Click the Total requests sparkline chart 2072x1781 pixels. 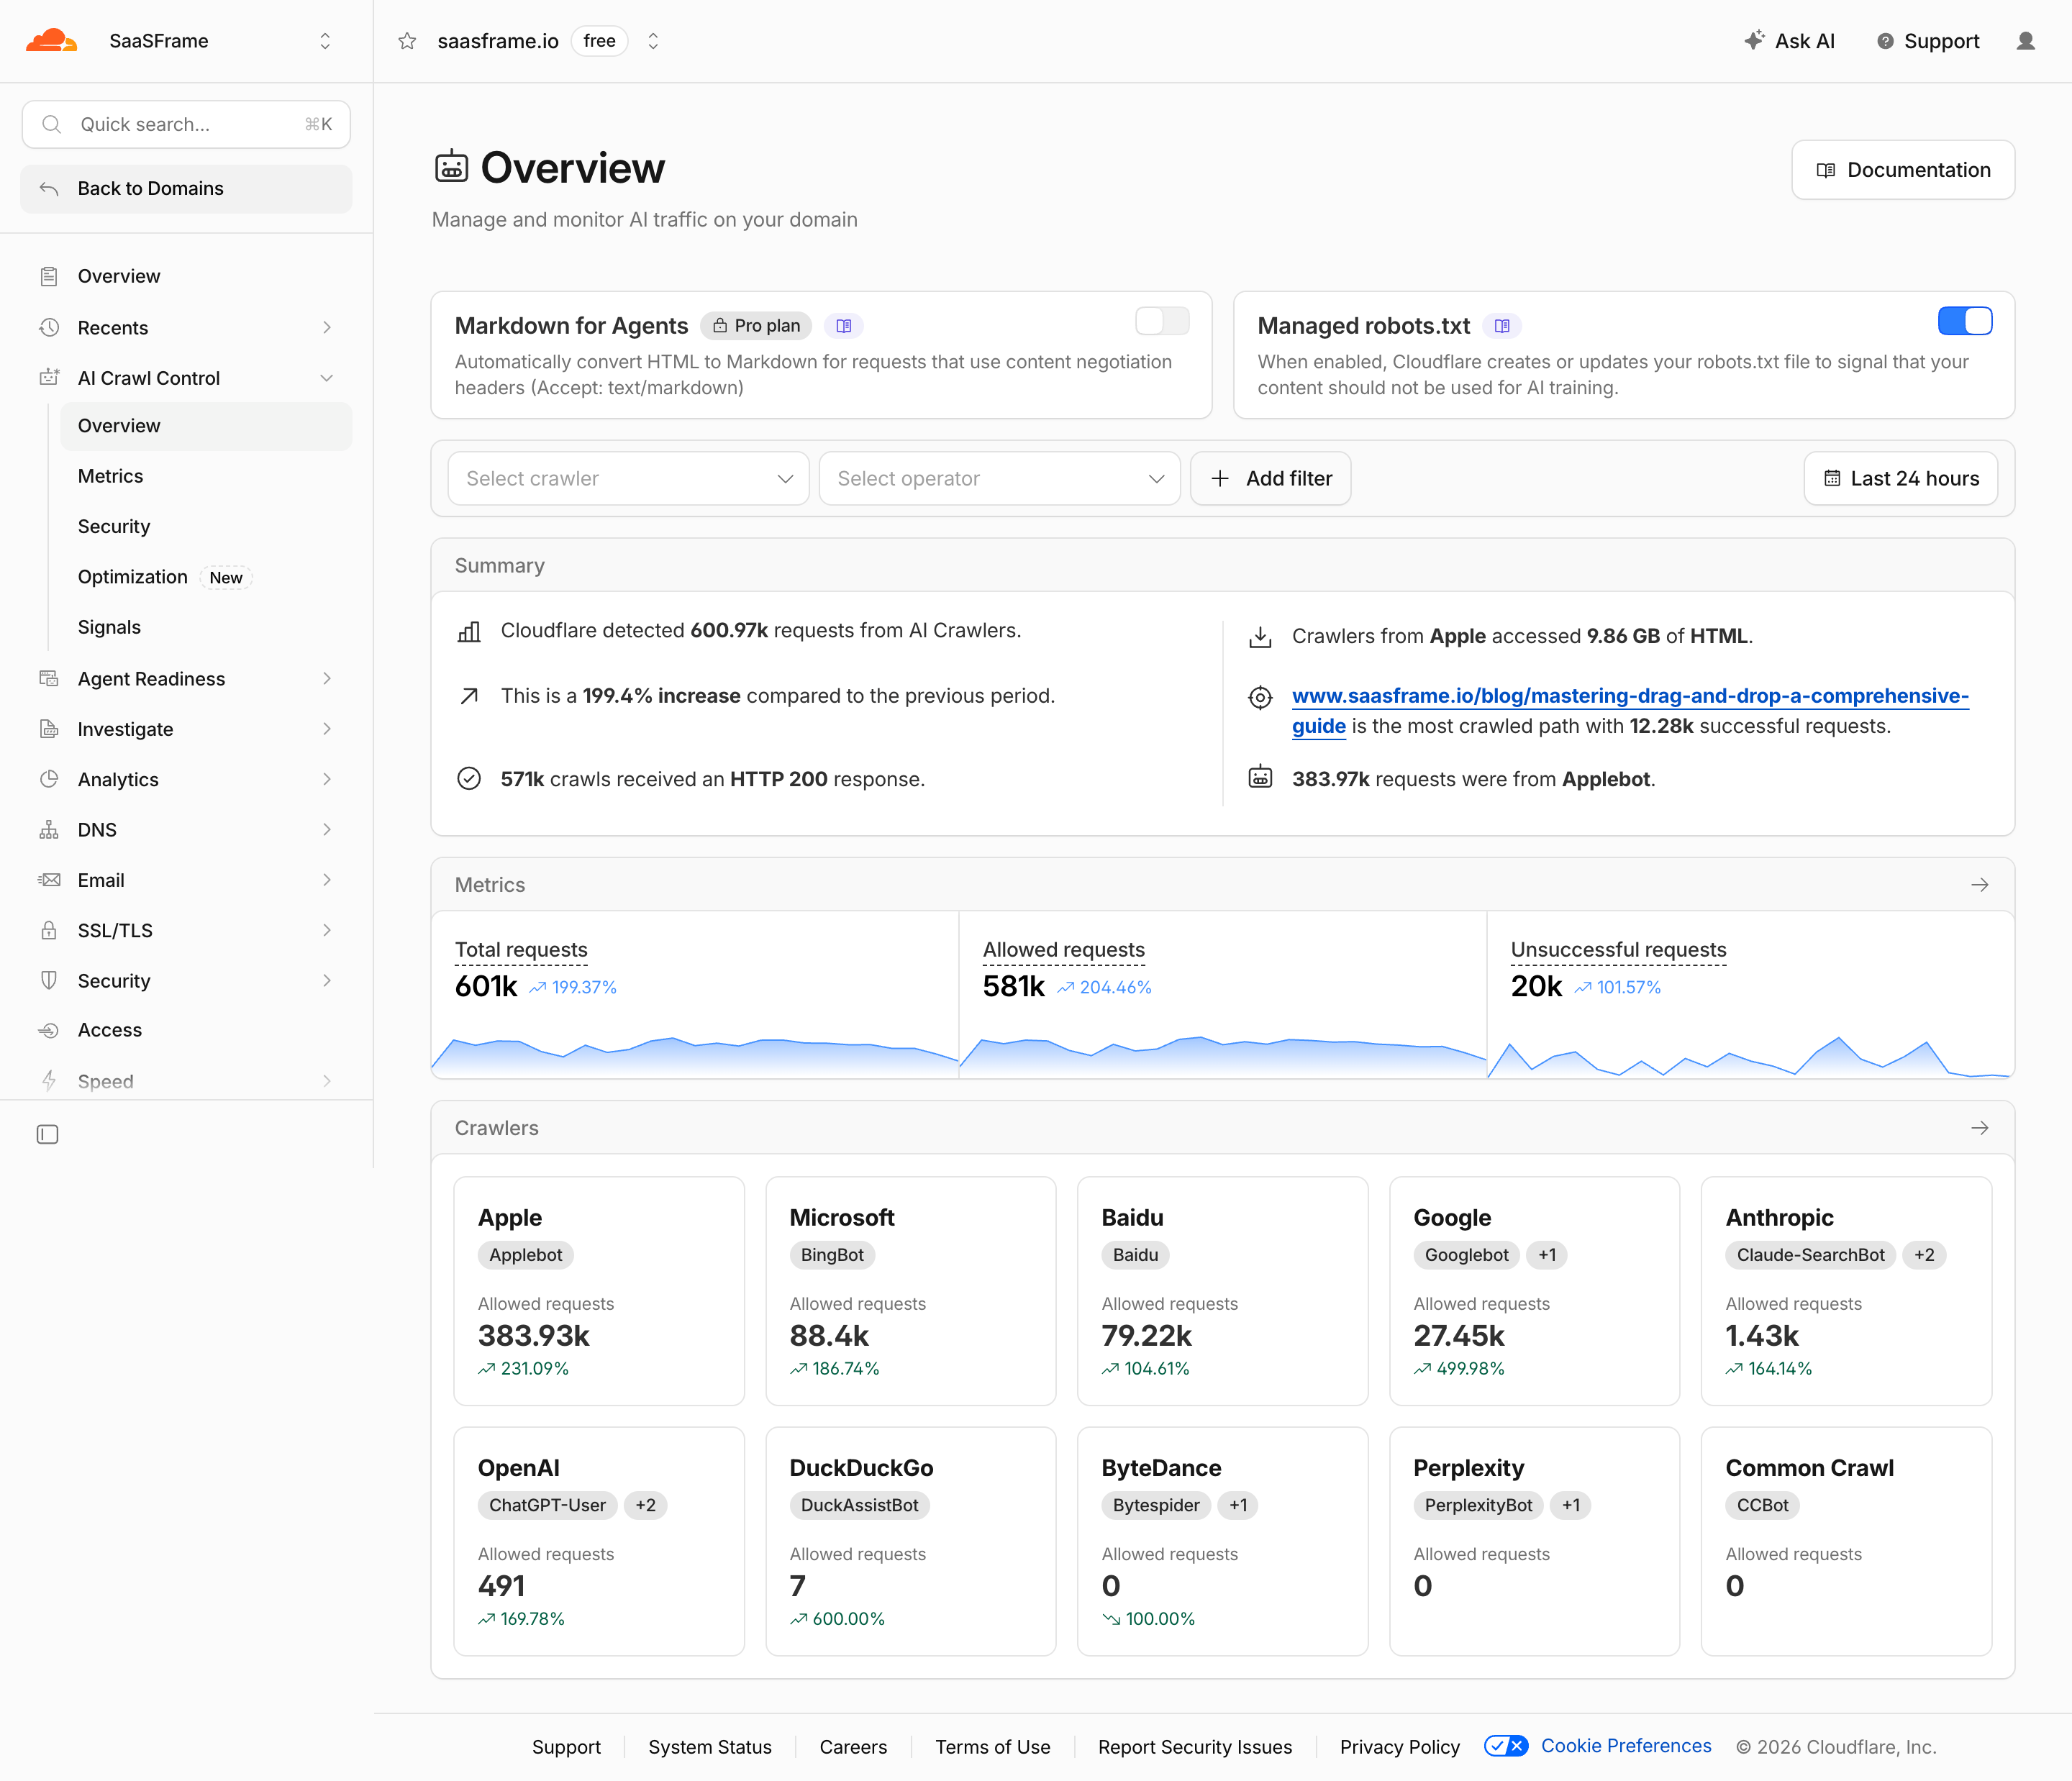tap(695, 1055)
